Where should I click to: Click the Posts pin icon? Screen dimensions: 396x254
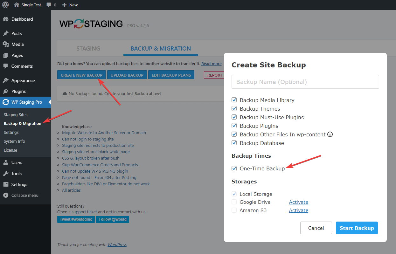[6, 33]
